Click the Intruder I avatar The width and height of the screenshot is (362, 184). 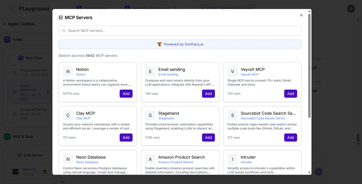[x=233, y=159]
